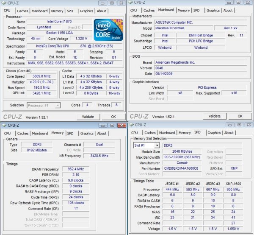Viewport: 254px width, 235px height.
Task: Click Max Bandwidth PC3-10700H field
Action: click(182, 157)
